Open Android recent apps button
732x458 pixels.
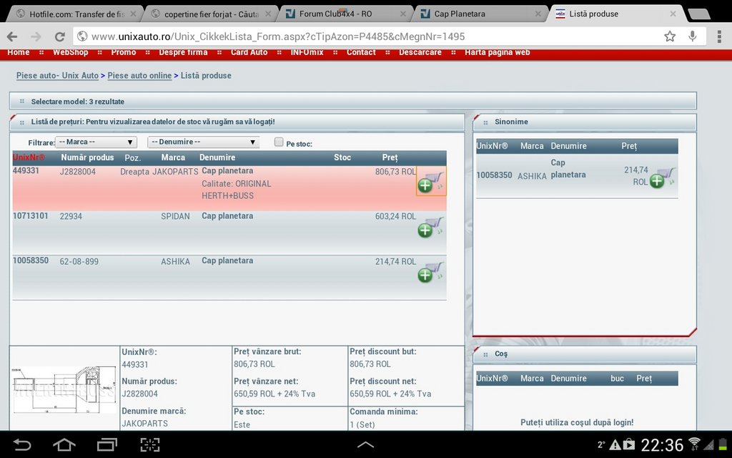107,444
